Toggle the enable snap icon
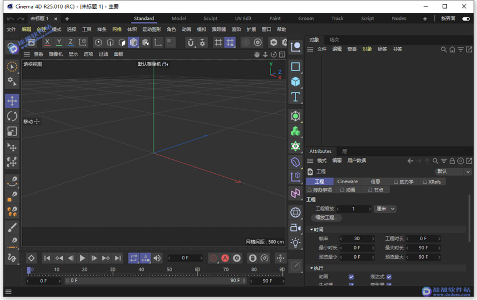Viewport: 477px width, 300px height. pos(190,42)
